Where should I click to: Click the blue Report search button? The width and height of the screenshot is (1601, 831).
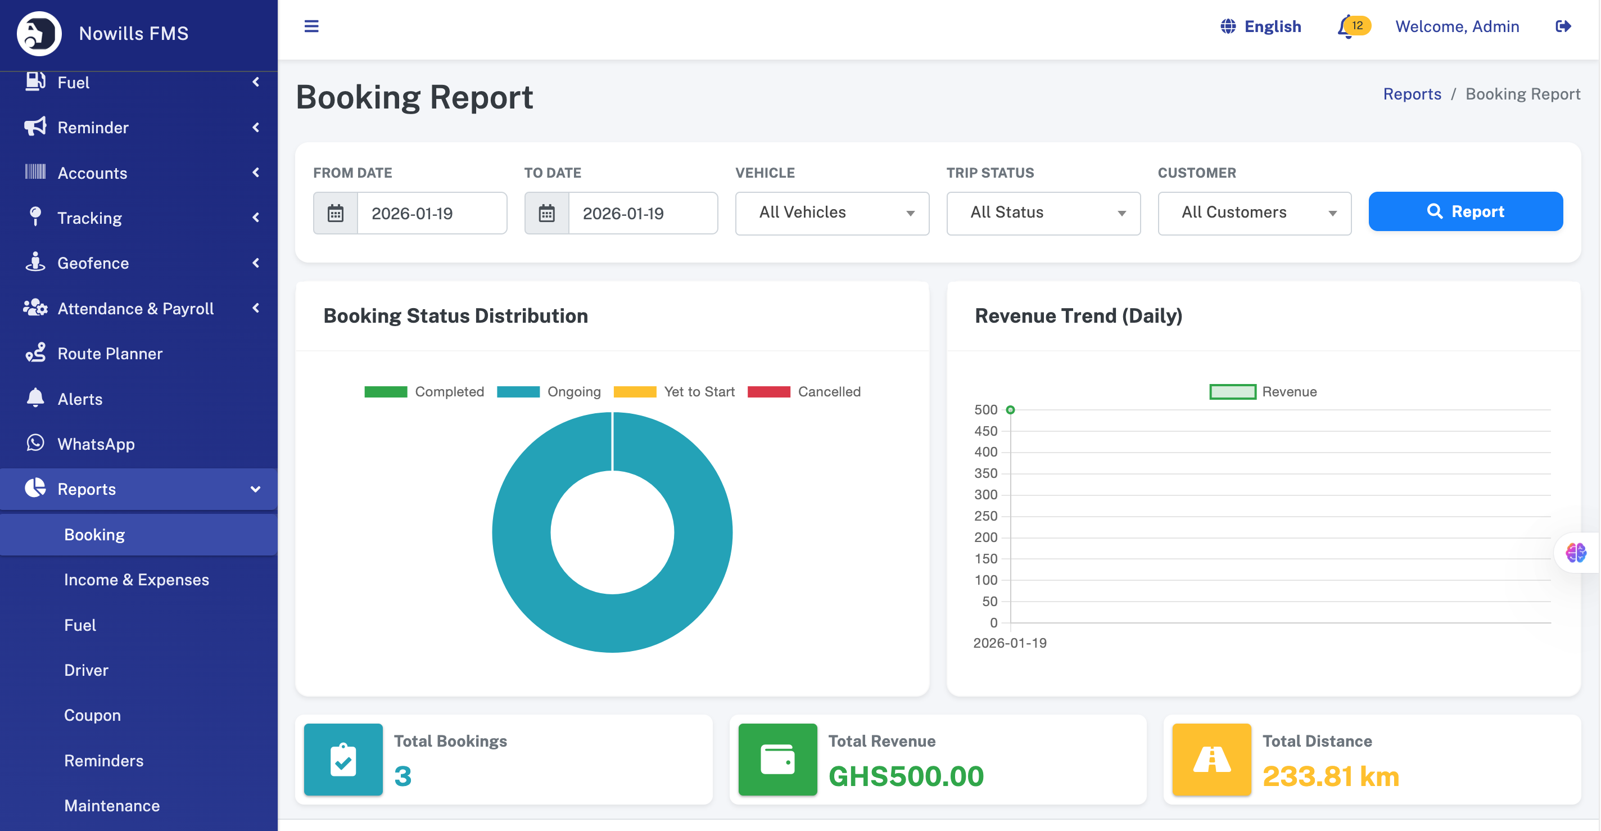coord(1465,212)
